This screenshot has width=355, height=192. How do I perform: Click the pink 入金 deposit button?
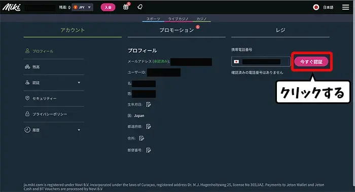tap(108, 7)
